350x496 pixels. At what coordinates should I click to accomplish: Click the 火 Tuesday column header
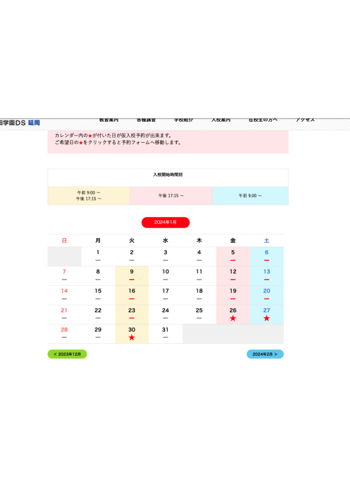[131, 241]
